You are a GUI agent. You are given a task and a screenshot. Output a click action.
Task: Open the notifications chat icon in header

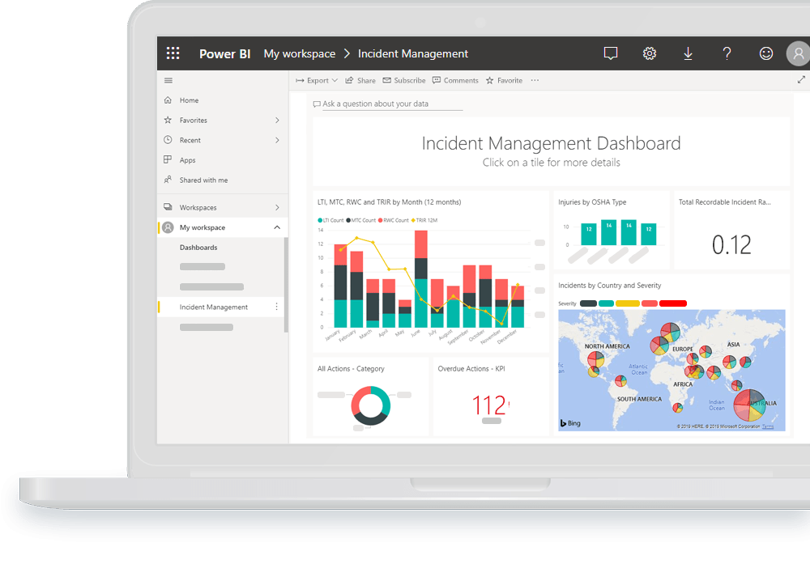click(x=611, y=53)
